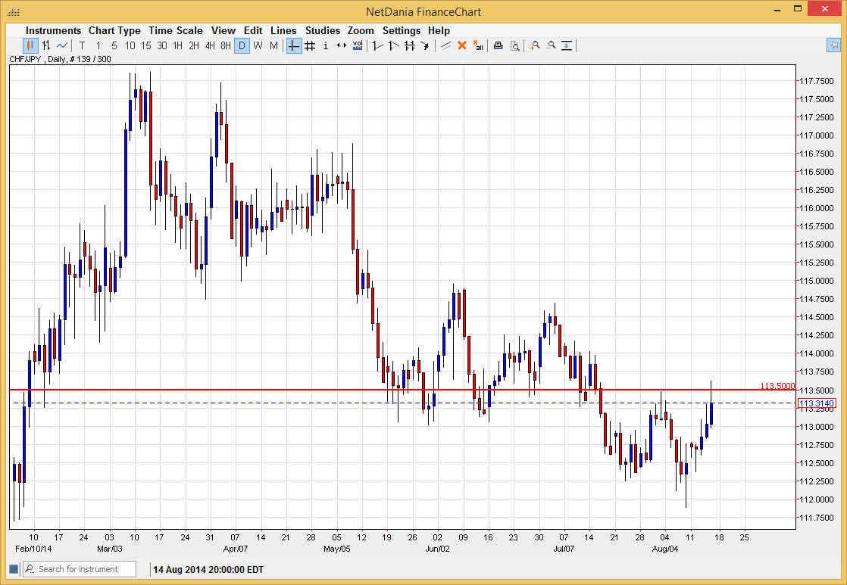
Task: Open the Settings menu
Action: click(402, 30)
